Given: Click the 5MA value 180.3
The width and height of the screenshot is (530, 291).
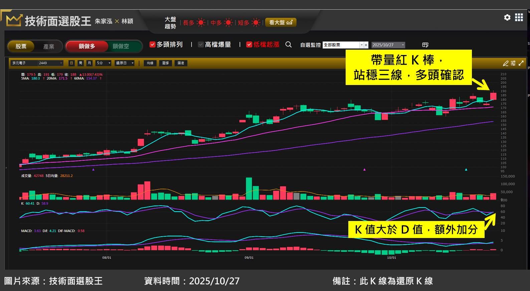Looking at the screenshot, I should point(35,78).
